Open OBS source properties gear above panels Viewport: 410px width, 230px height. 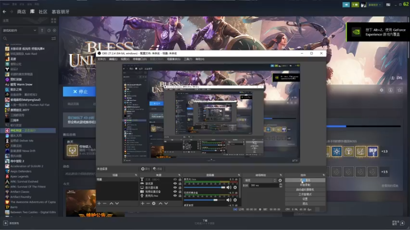pos(146,169)
